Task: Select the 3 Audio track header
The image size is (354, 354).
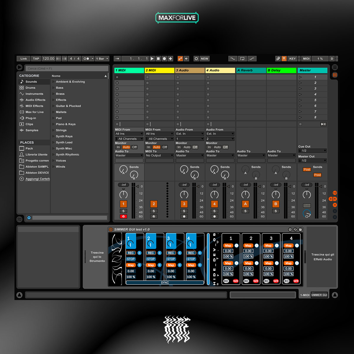Action: tap(190, 71)
